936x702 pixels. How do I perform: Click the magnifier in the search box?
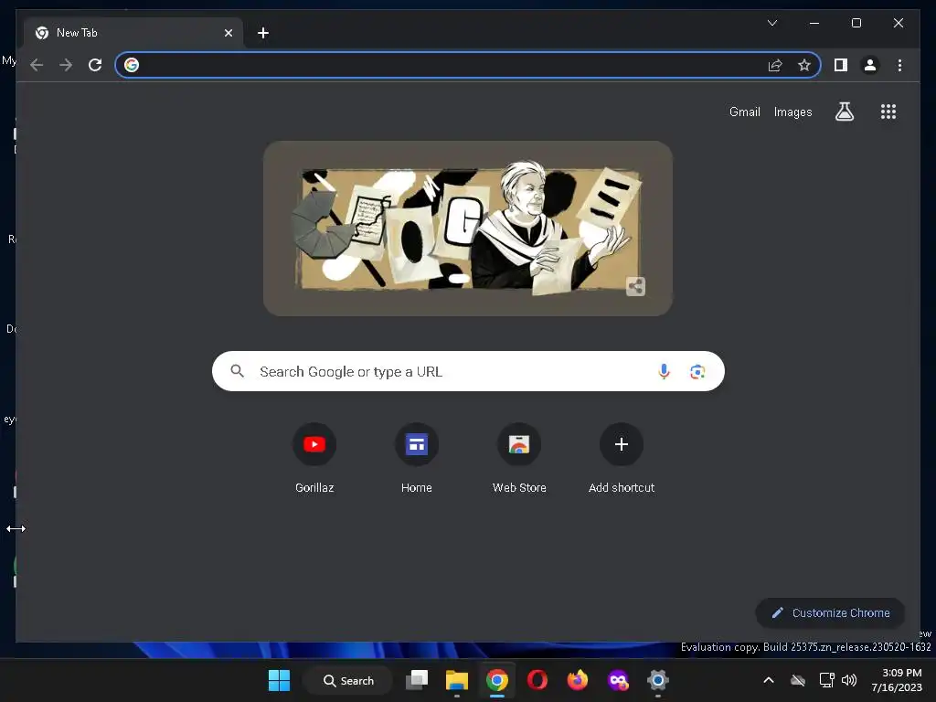coord(238,371)
